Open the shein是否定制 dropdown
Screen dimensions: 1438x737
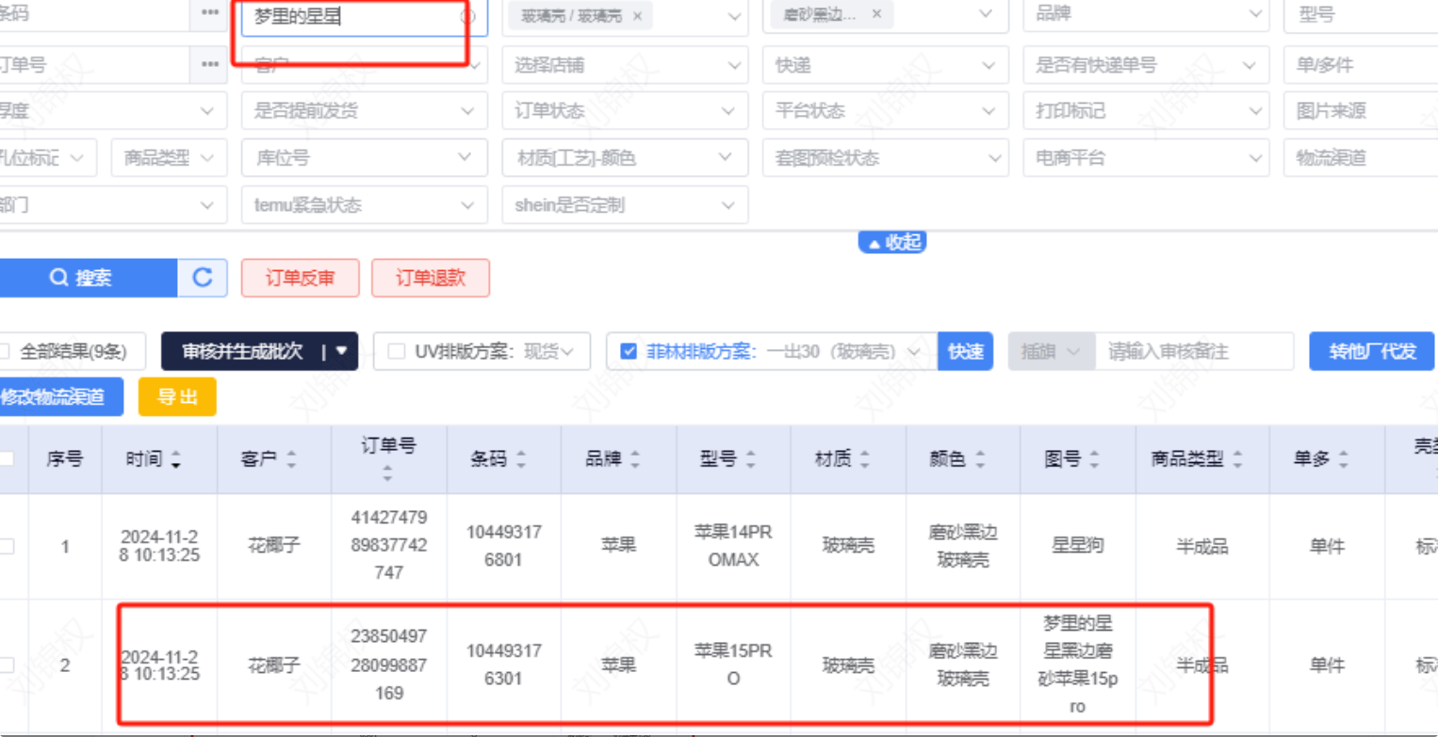click(625, 204)
